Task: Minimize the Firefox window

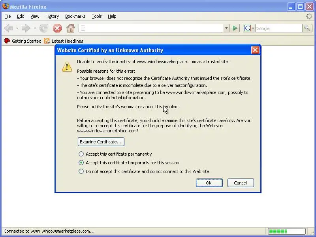Action: (291, 7)
